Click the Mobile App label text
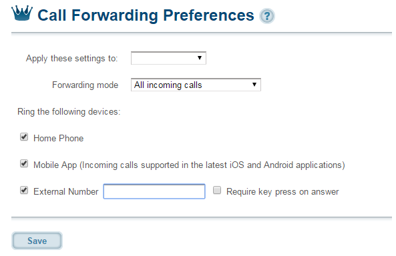The image size is (396, 256). [x=189, y=165]
